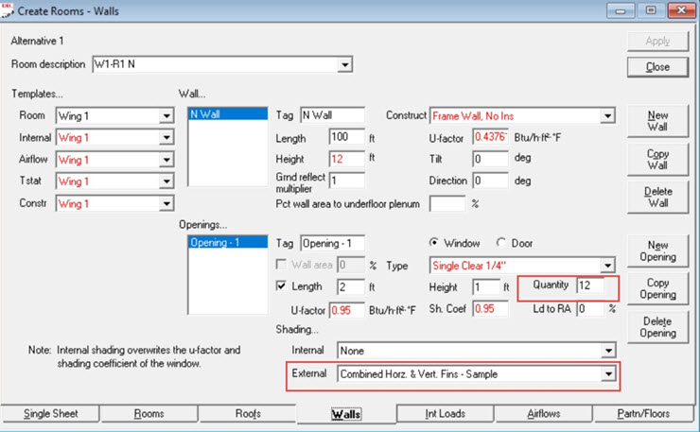Viewport: 700px width, 432px height.
Task: Click the New Wall button
Action: [657, 121]
